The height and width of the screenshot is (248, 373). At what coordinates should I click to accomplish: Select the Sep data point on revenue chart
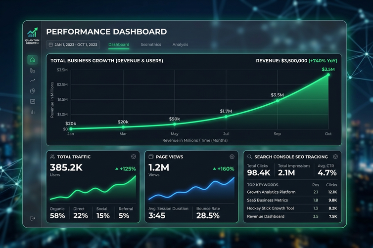click(278, 101)
